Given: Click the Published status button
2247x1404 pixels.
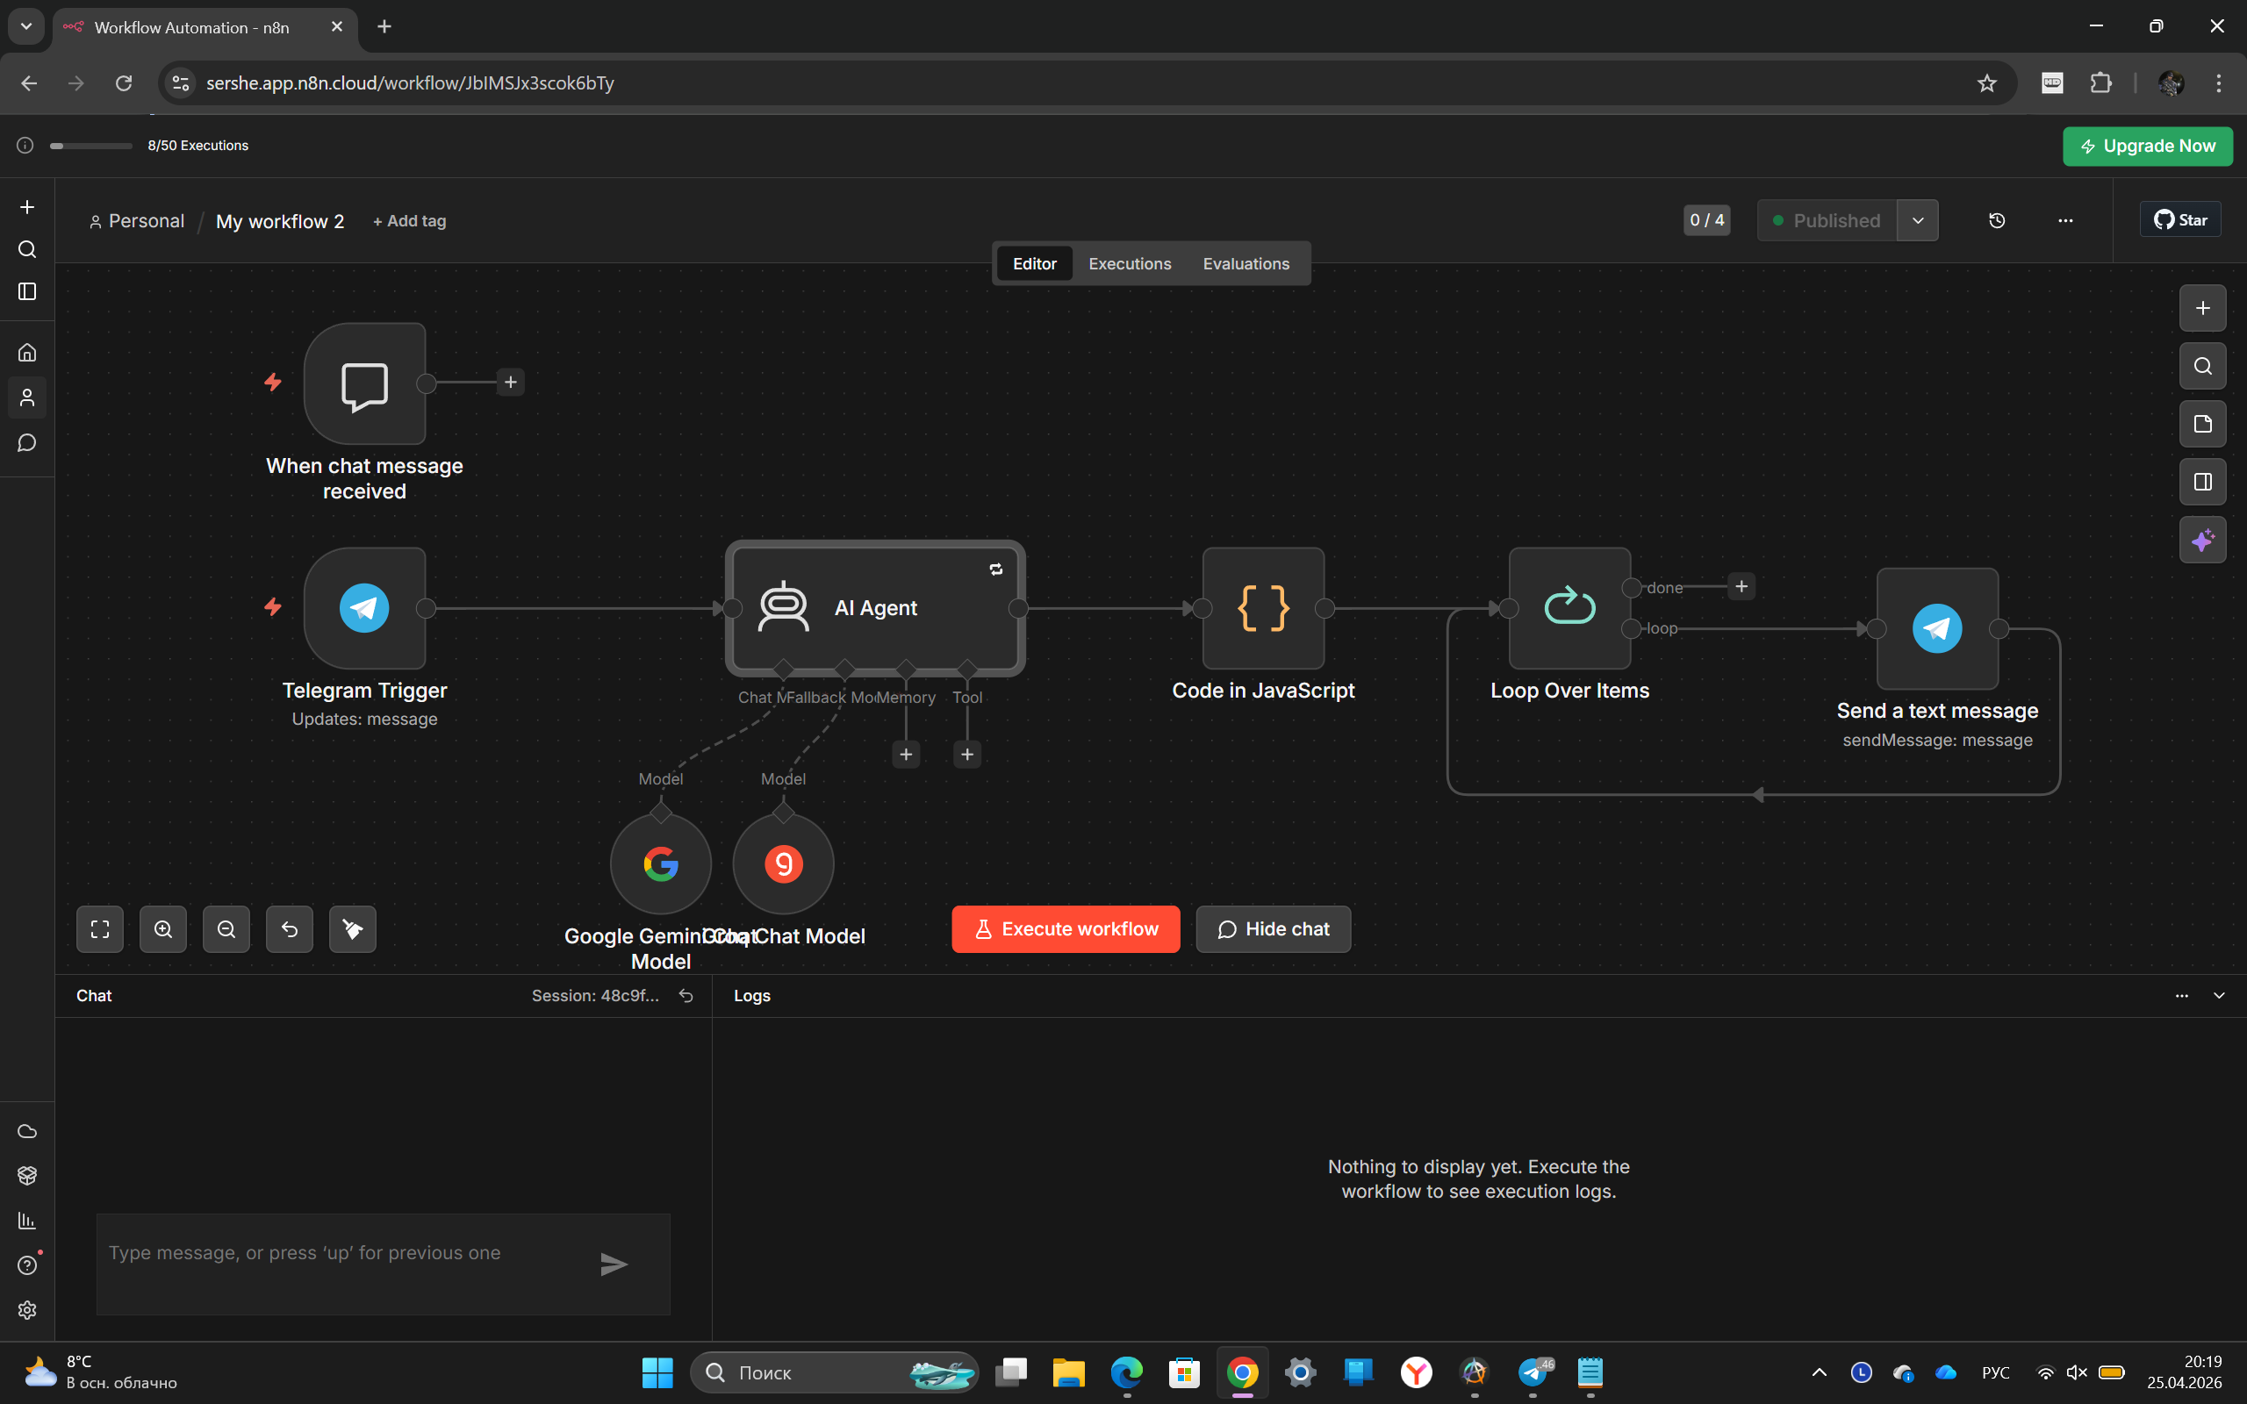Looking at the screenshot, I should pyautogui.click(x=1827, y=221).
